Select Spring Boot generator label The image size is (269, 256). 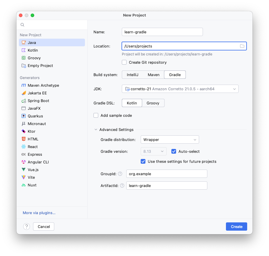[x=38, y=101]
